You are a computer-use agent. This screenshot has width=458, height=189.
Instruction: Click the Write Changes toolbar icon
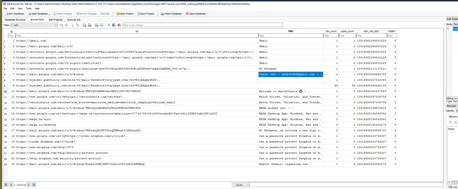(55, 14)
